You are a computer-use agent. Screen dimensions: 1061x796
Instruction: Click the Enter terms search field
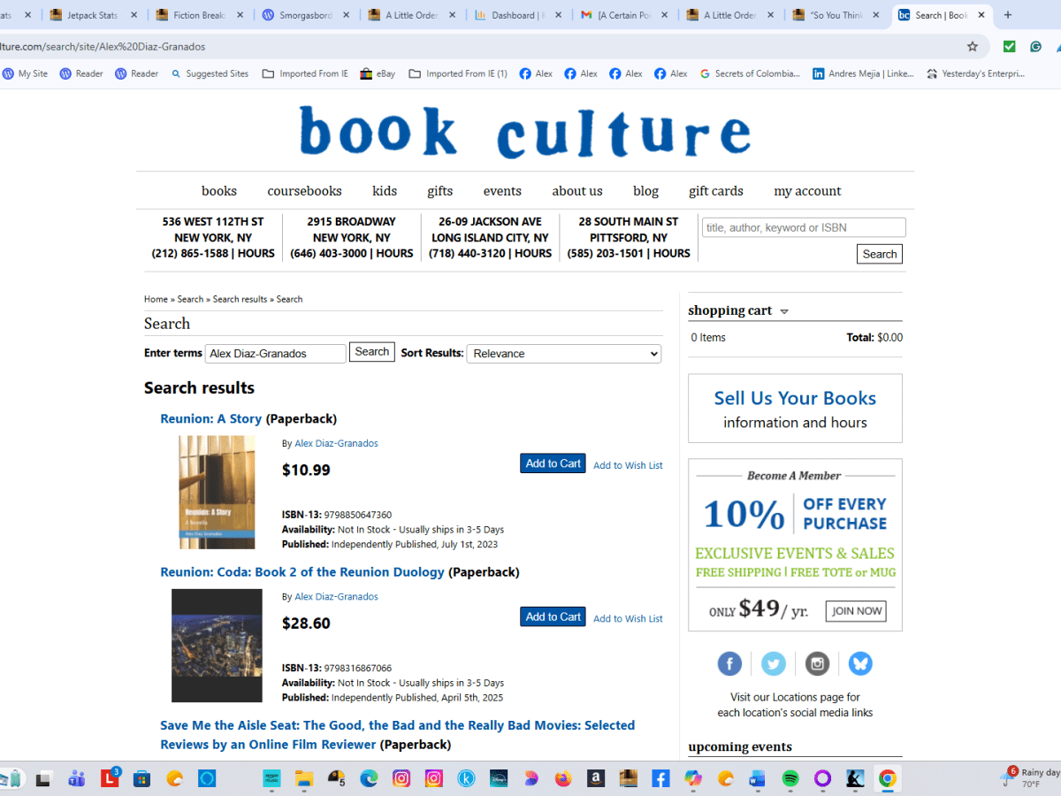pyautogui.click(x=275, y=353)
